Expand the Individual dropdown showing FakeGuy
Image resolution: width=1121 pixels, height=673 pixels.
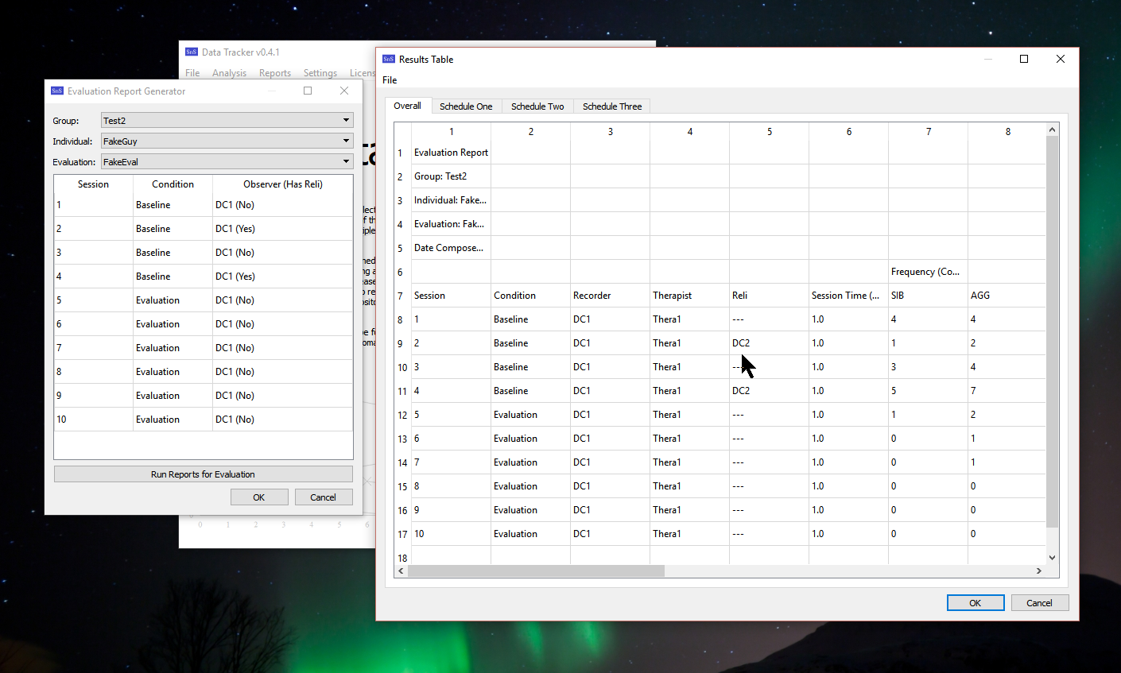(227, 141)
